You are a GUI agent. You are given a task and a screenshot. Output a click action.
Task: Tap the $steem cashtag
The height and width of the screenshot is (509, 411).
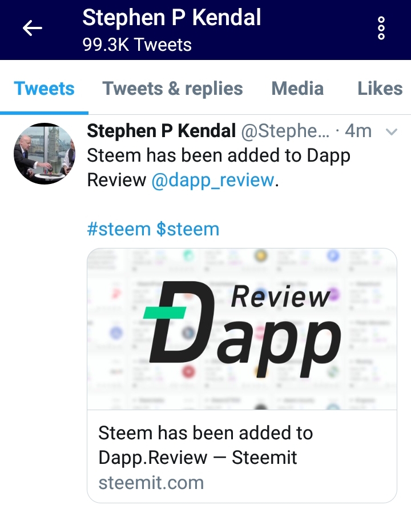(x=188, y=229)
